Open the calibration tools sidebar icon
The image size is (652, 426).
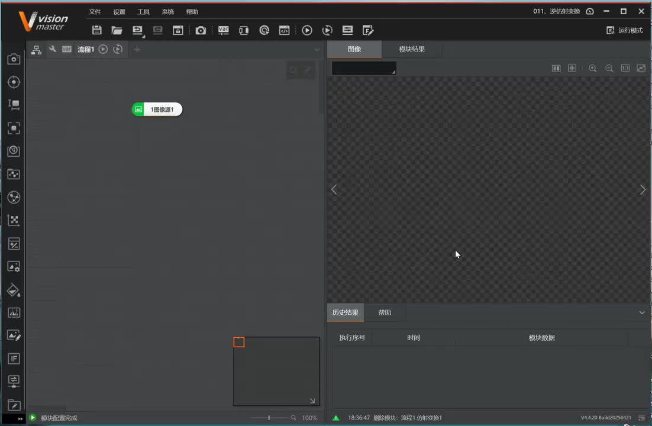coord(14,174)
